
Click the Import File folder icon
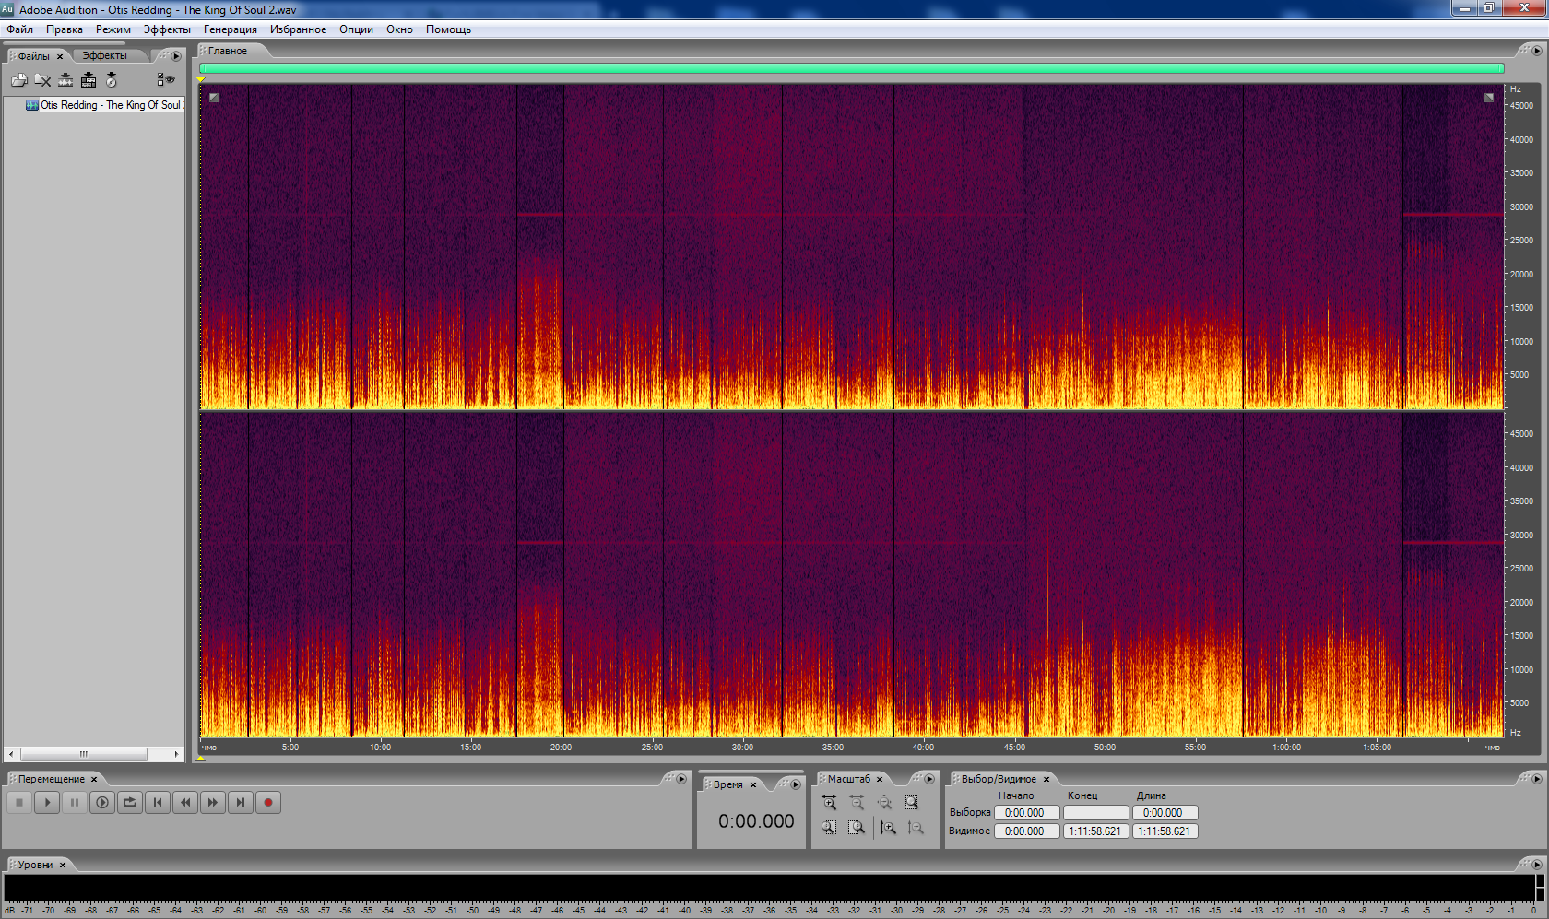click(18, 80)
